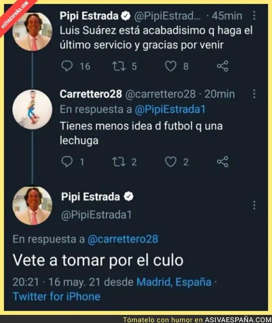Retweet Pipi Estrada's Luis Suárez tweet
Image resolution: width=272 pixels, height=323 pixels.
click(119, 66)
